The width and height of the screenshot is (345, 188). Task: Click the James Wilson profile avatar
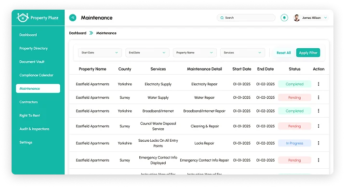(x=297, y=18)
